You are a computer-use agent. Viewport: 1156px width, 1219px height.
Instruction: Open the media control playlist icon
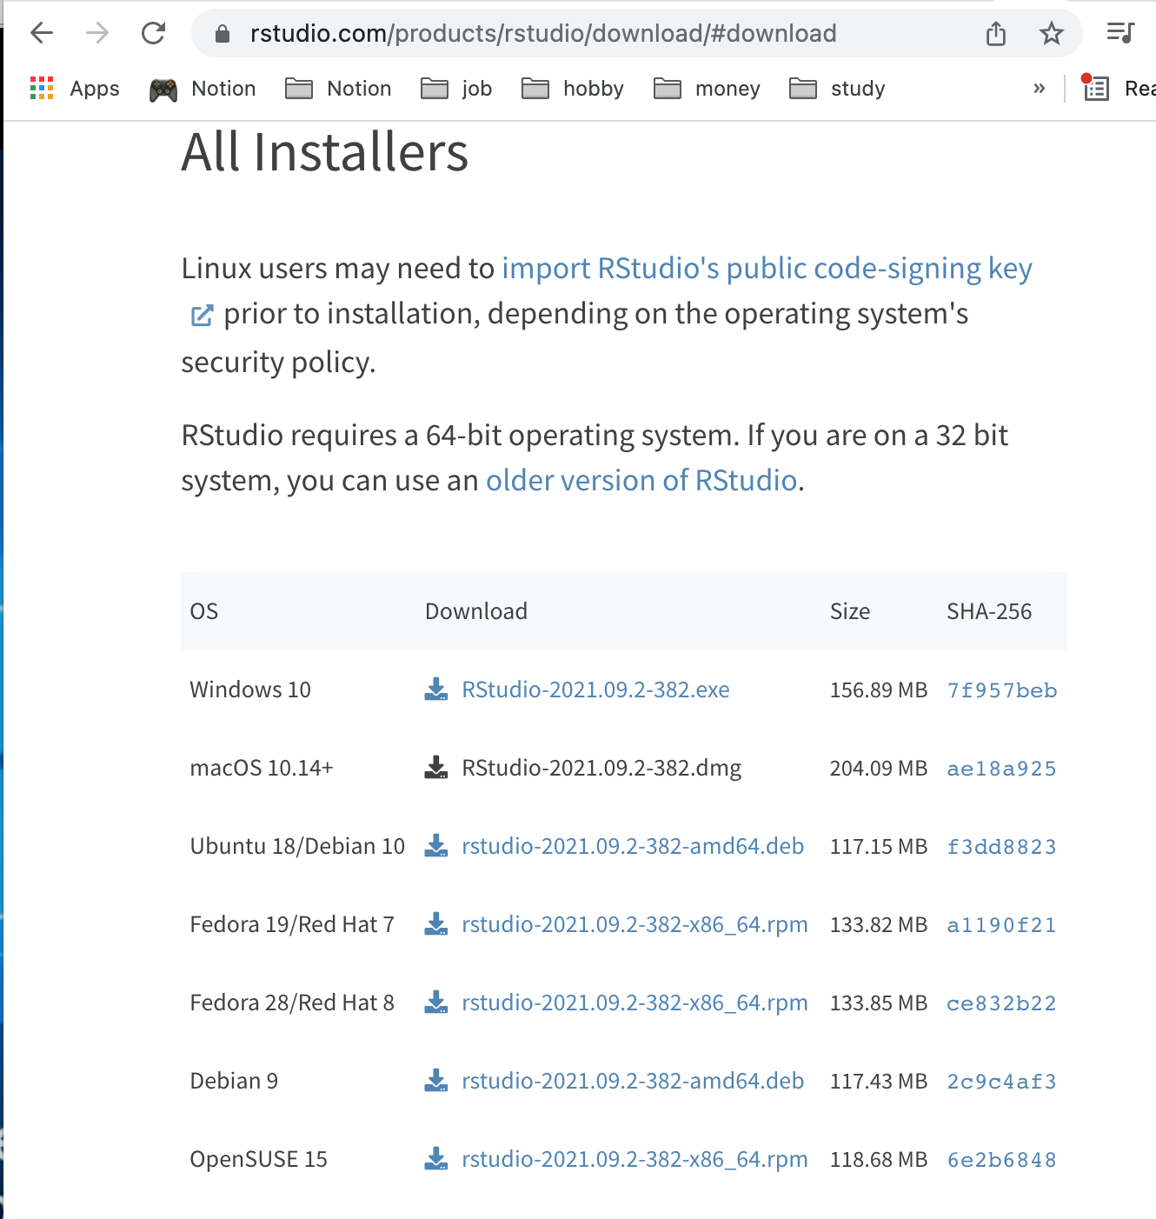[x=1120, y=34]
